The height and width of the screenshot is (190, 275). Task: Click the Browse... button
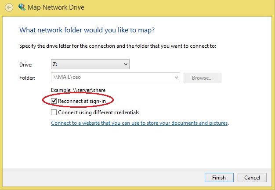pos(203,78)
